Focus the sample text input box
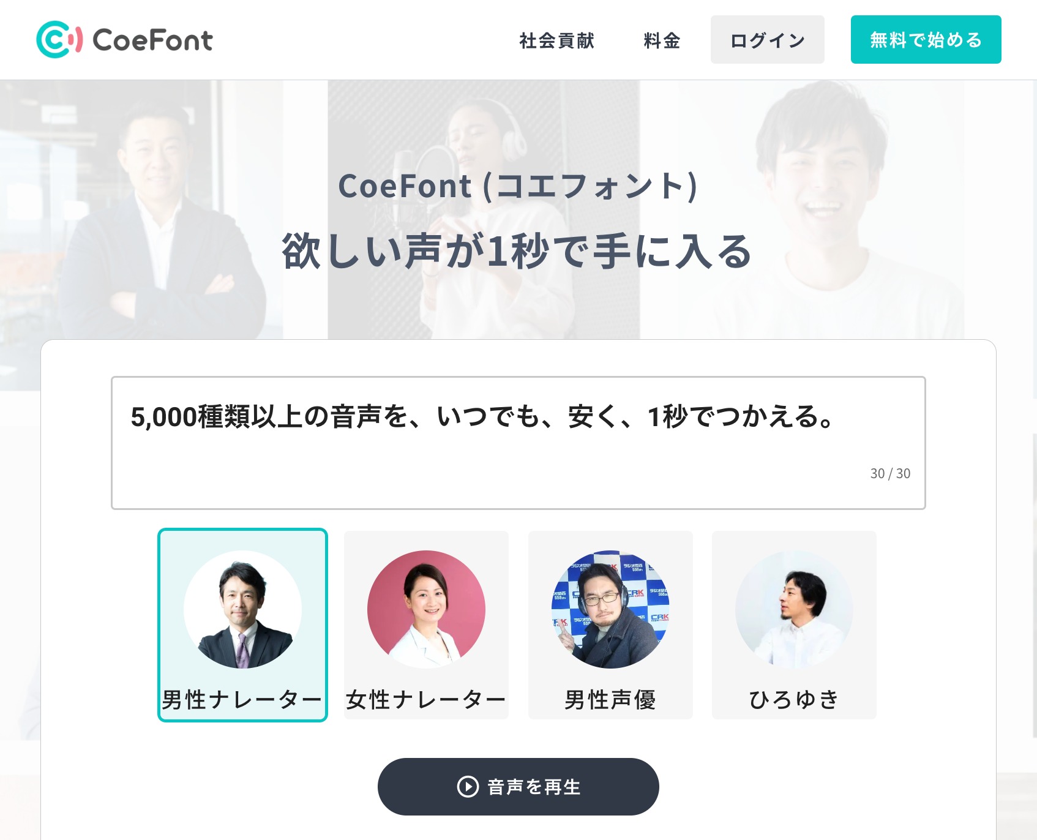Screen dimensions: 1037x840 click(x=518, y=443)
